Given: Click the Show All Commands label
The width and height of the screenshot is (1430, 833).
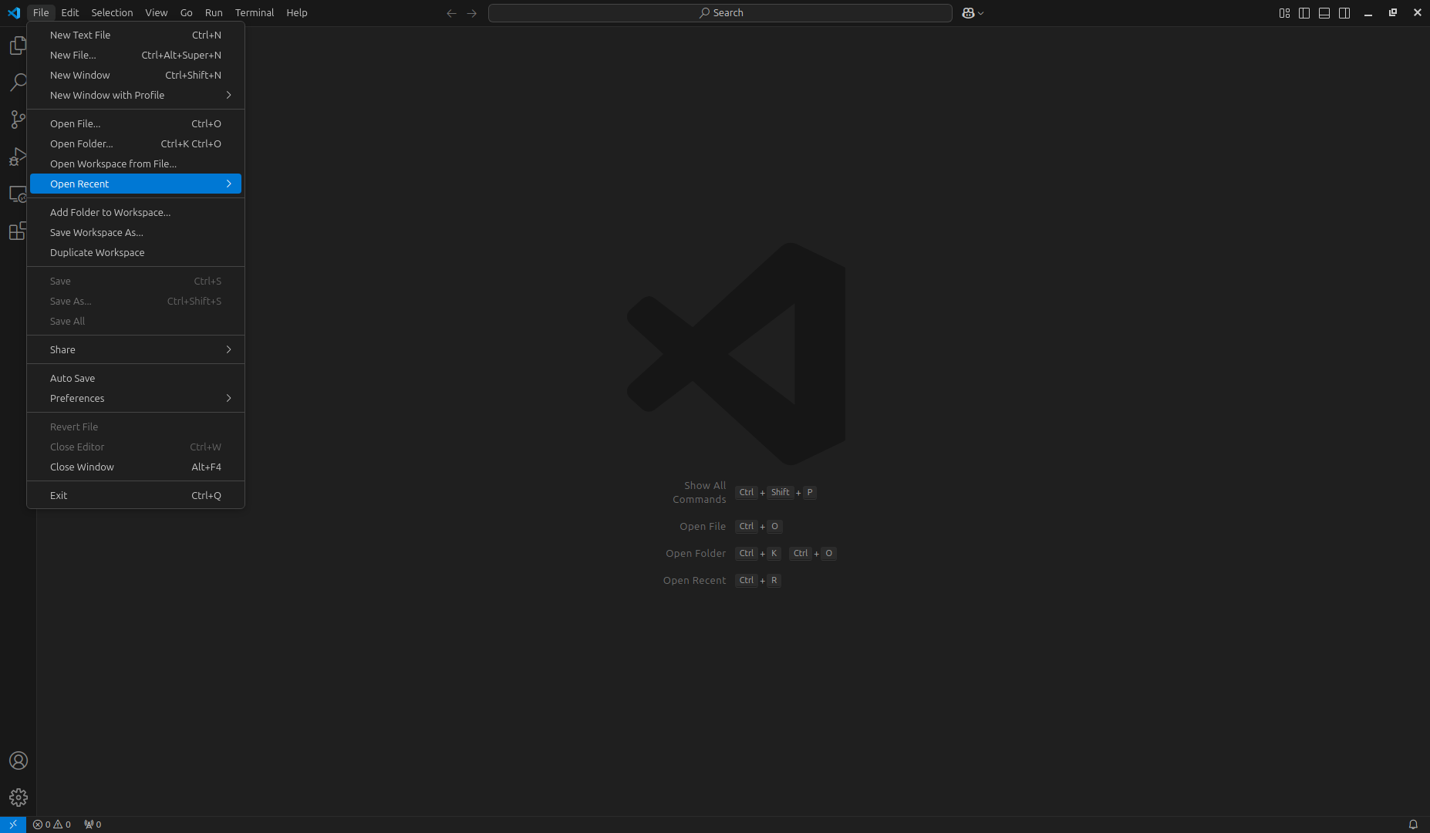Looking at the screenshot, I should [699, 492].
